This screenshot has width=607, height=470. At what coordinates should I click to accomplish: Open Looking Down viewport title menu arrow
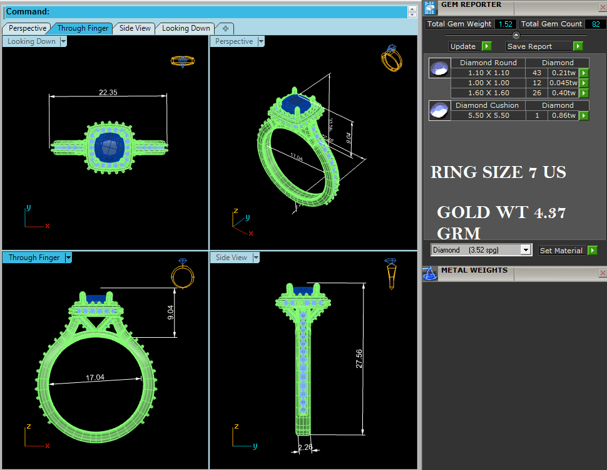[x=63, y=41]
